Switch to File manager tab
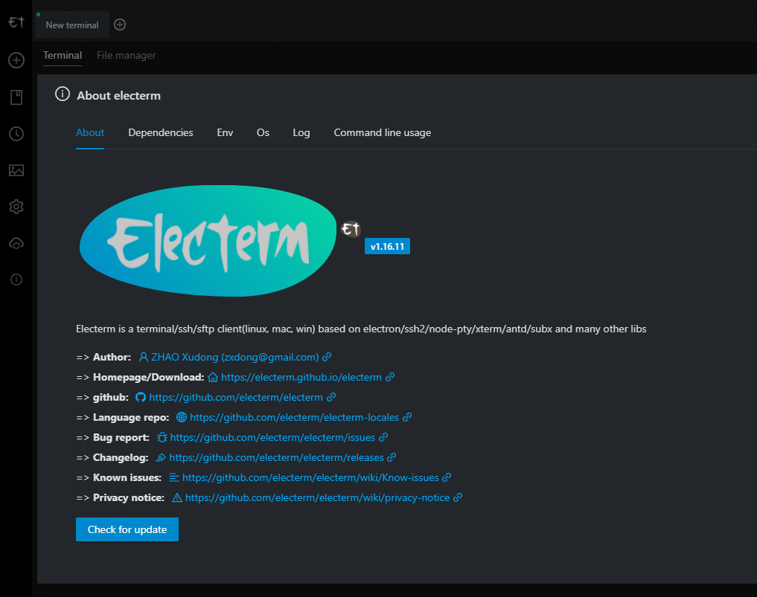Screen dimensions: 757x597 [x=126, y=56]
